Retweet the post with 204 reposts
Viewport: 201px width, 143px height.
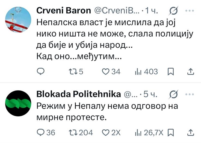pos(81,132)
